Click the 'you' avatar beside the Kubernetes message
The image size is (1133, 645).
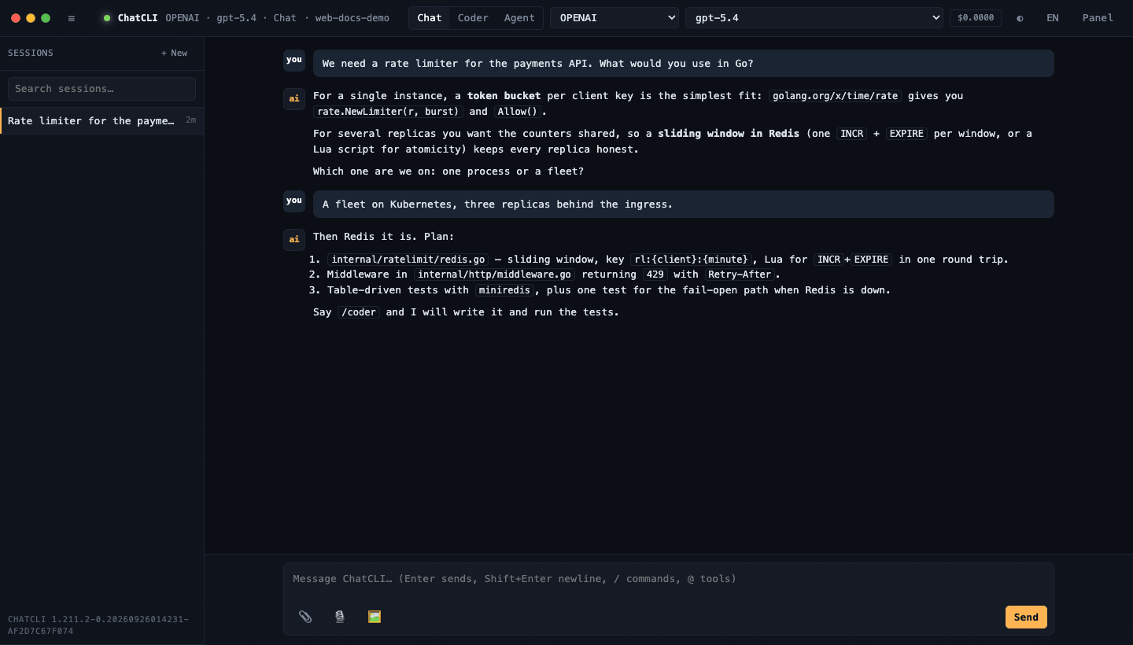(x=294, y=201)
